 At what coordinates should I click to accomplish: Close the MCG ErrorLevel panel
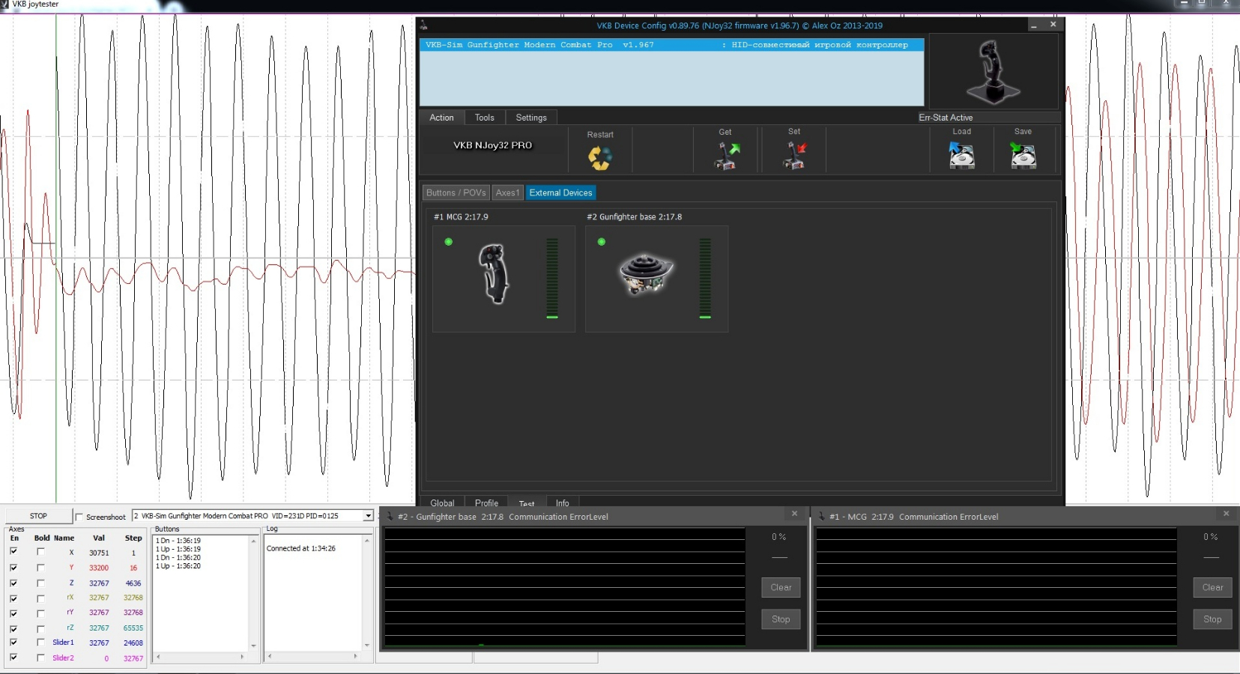(x=1227, y=514)
